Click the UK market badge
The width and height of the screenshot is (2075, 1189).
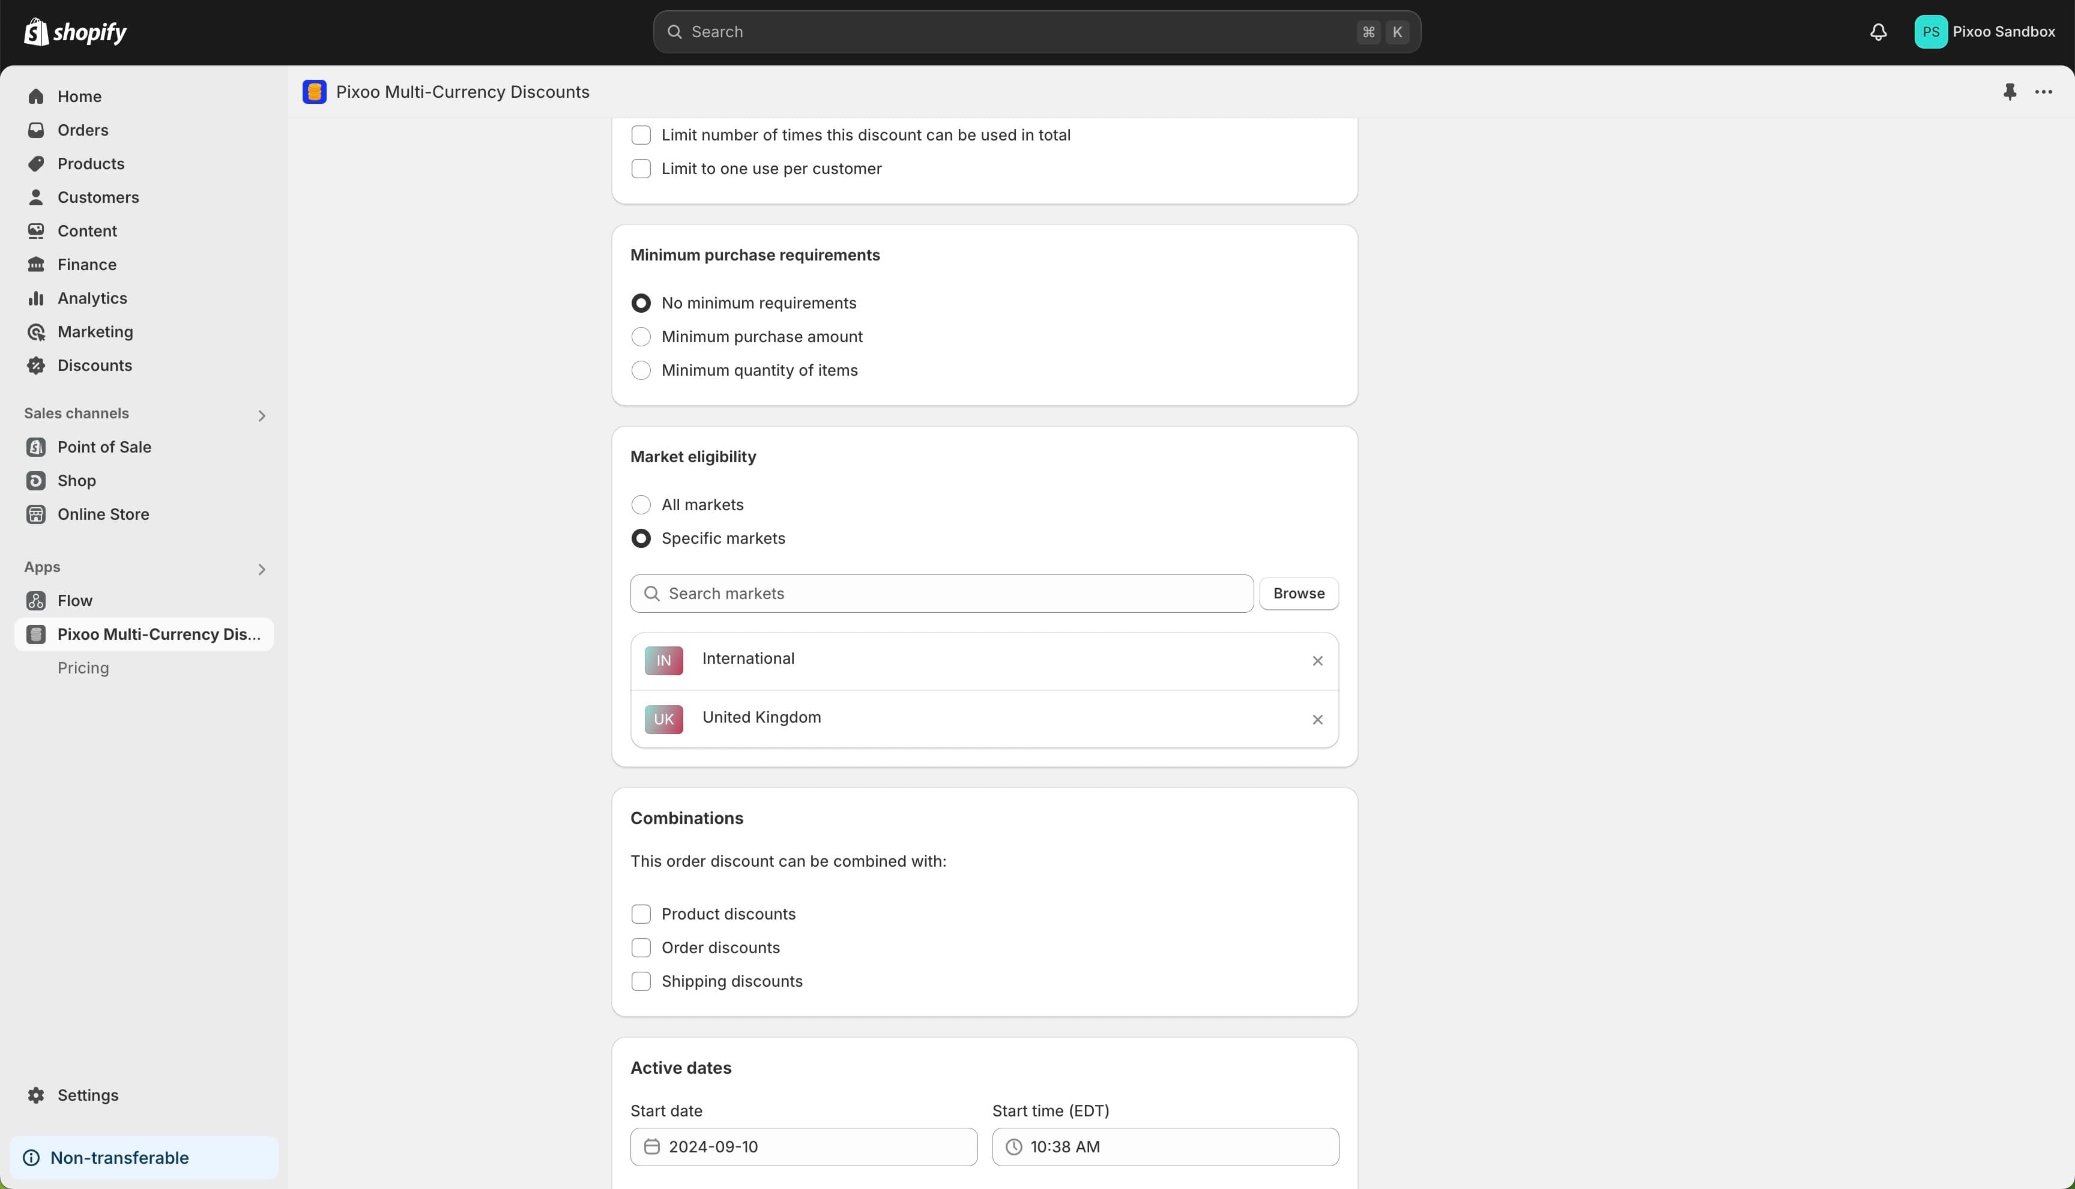tap(663, 720)
